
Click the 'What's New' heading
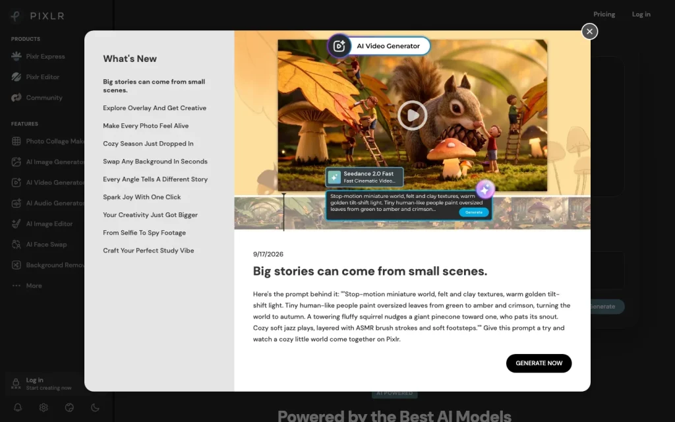[x=130, y=59]
